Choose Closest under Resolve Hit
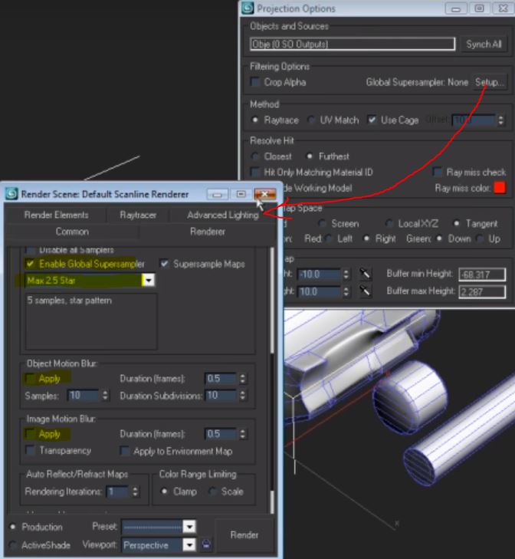 click(255, 156)
